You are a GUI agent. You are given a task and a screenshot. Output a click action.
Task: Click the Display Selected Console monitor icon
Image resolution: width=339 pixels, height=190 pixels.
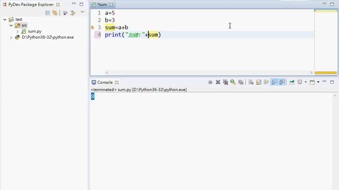(300, 82)
